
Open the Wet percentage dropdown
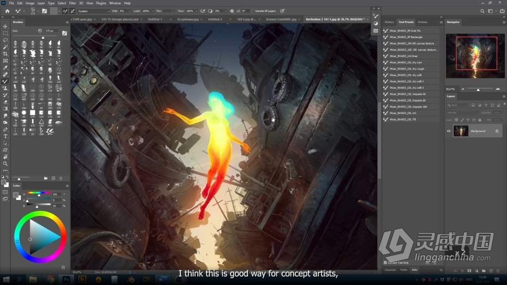coord(130,11)
